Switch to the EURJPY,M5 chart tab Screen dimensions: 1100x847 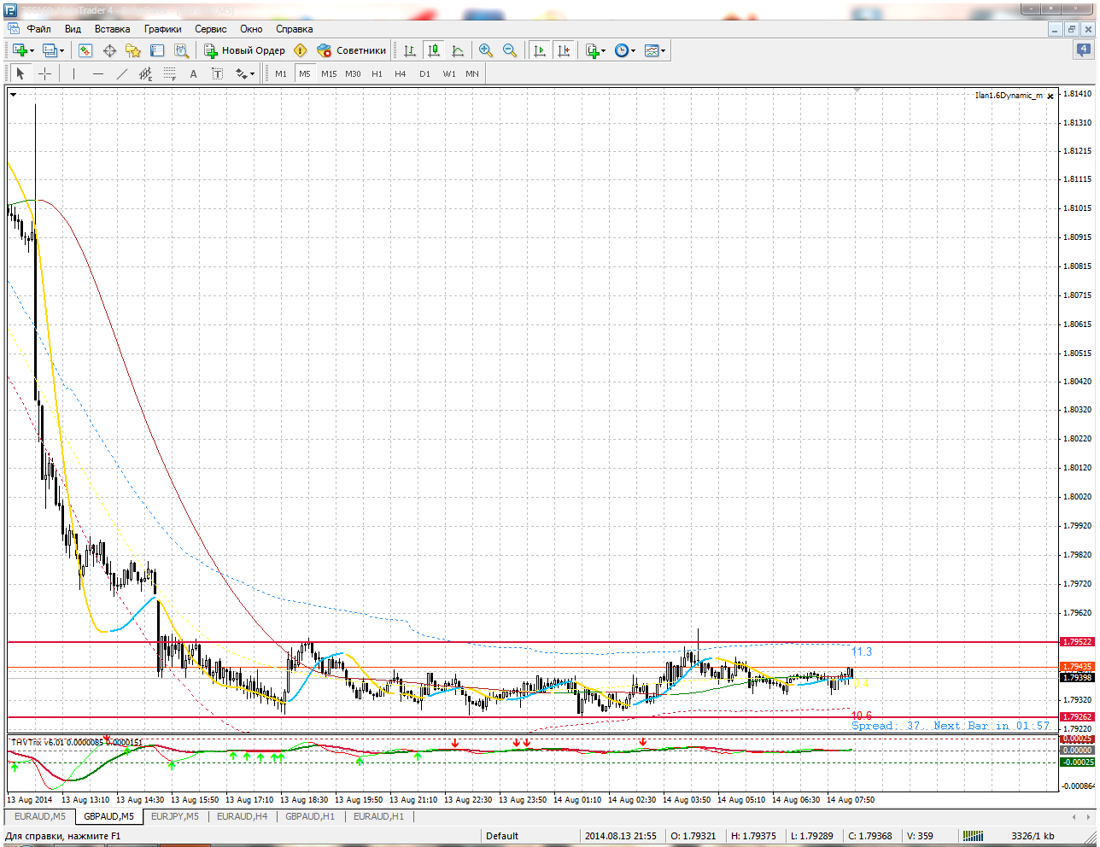click(174, 817)
